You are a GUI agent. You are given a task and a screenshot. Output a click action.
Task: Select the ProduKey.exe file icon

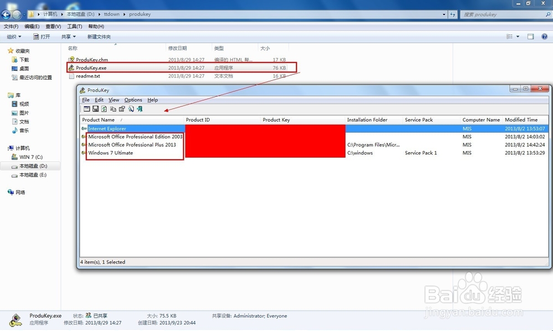click(71, 68)
